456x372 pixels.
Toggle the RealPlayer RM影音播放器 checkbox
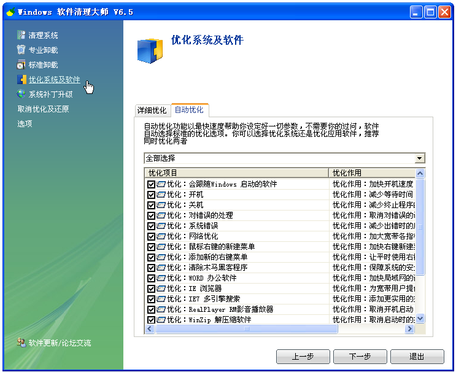tap(151, 310)
